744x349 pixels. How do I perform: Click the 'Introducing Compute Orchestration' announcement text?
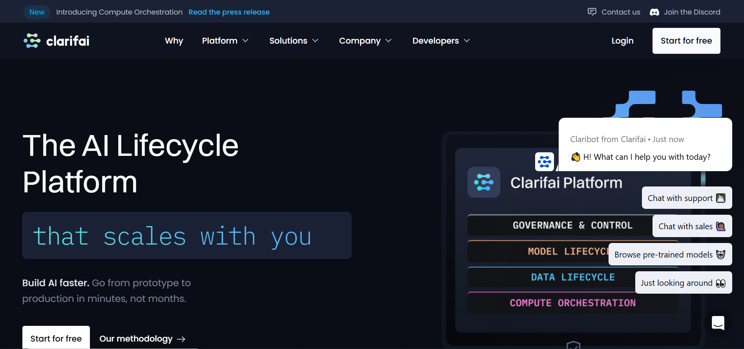(119, 12)
